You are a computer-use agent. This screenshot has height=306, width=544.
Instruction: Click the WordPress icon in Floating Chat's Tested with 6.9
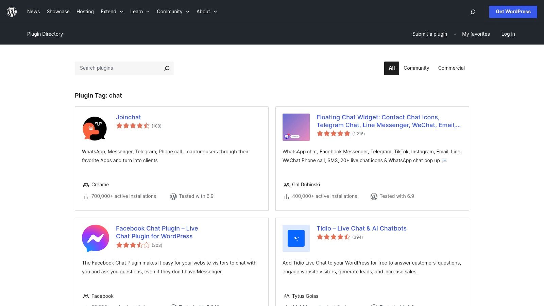pos(374,197)
